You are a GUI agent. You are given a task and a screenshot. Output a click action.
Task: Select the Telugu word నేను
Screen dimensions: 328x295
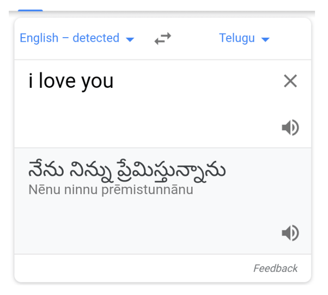[44, 171]
